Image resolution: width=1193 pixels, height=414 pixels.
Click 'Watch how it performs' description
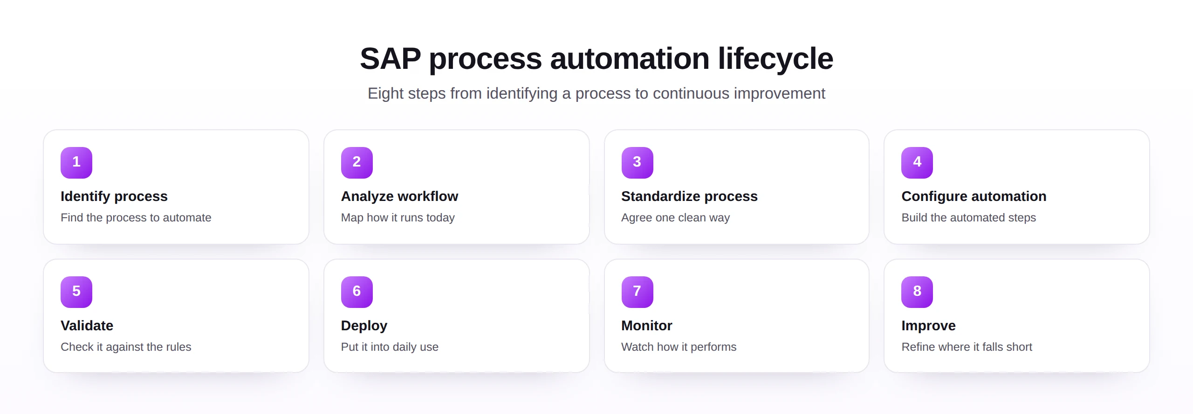(x=679, y=347)
